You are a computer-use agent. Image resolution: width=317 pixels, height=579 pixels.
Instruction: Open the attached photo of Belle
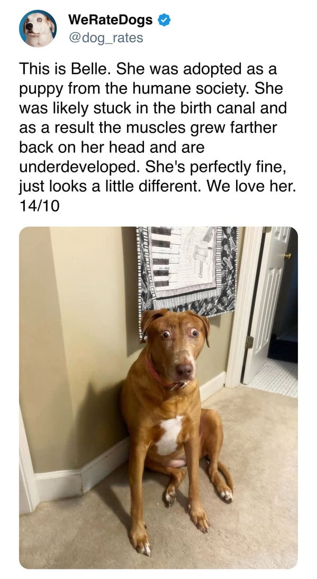point(159,397)
